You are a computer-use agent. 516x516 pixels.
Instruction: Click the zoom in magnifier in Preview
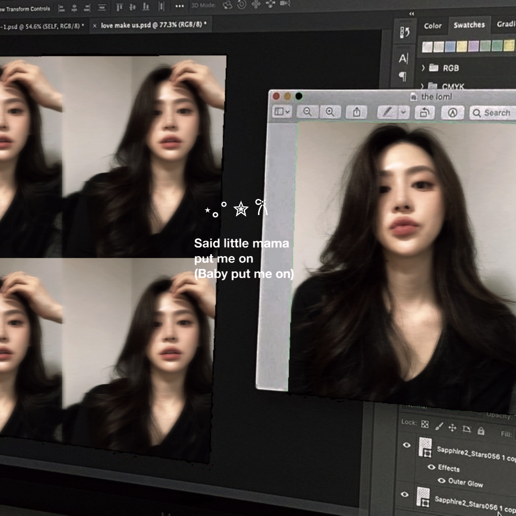330,112
